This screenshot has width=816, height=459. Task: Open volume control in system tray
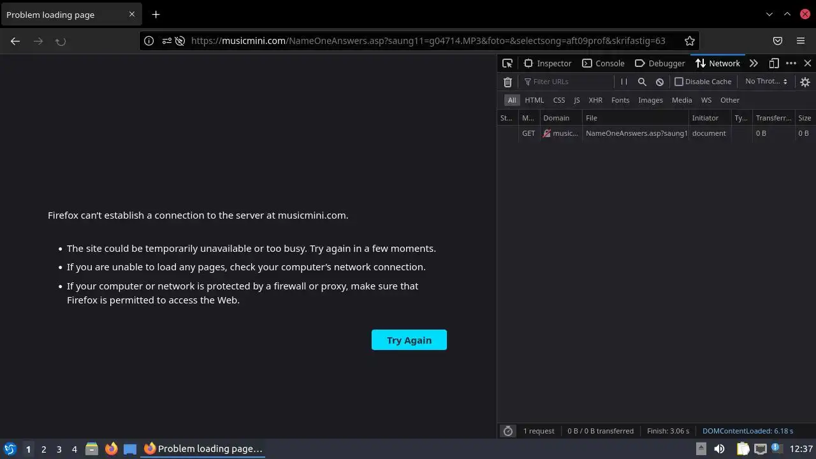pyautogui.click(x=719, y=449)
